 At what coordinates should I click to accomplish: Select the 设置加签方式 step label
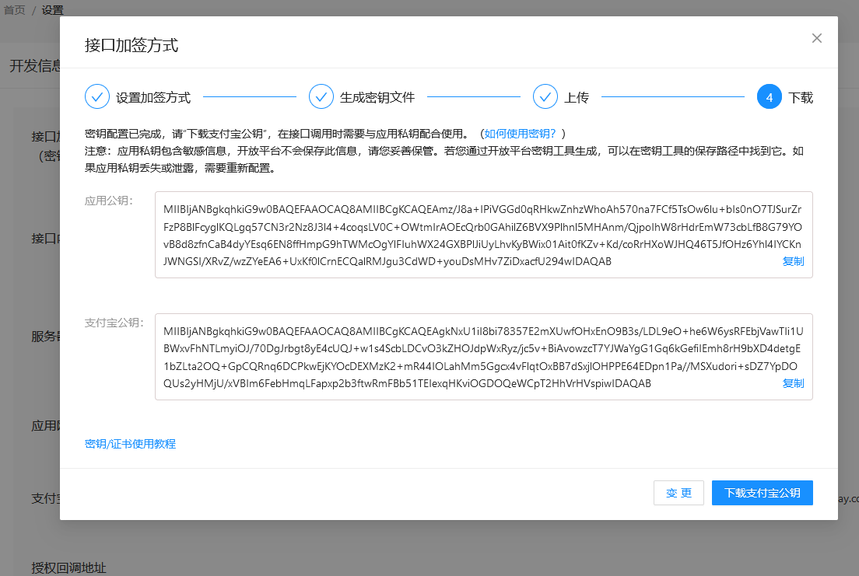tap(153, 98)
